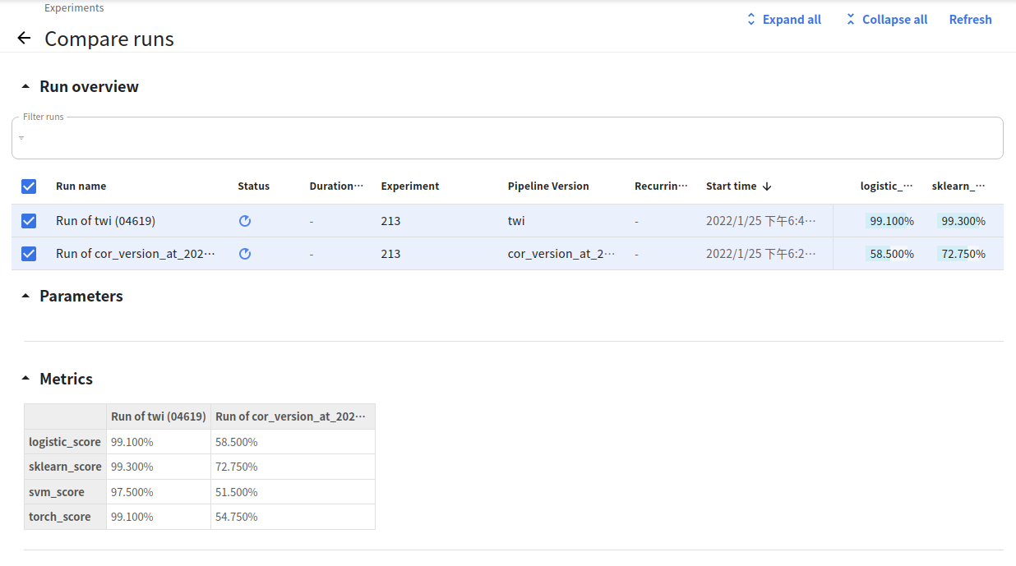
Task: Open Run of twi (04619) link
Action: [105, 221]
